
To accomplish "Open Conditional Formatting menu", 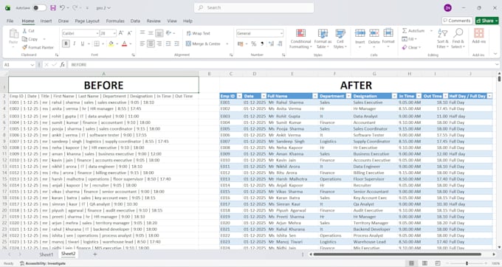I will (300, 39).
